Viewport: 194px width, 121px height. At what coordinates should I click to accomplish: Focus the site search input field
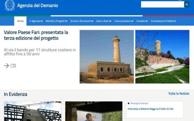pos(162,5)
